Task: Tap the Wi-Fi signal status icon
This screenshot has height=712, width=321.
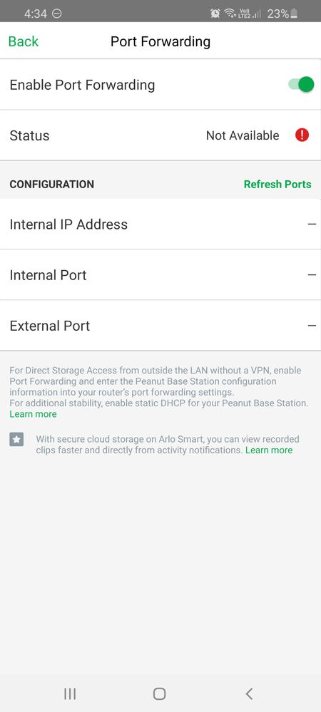Action: point(230,14)
